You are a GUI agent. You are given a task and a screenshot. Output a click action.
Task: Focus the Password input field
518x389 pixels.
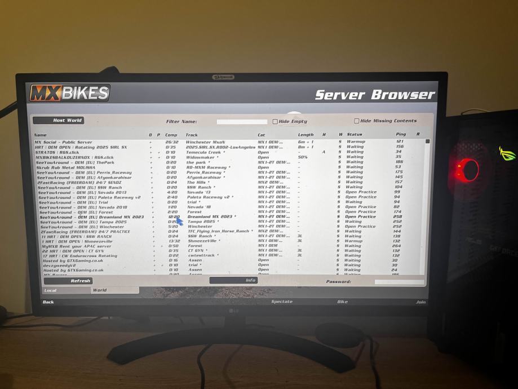click(x=399, y=282)
